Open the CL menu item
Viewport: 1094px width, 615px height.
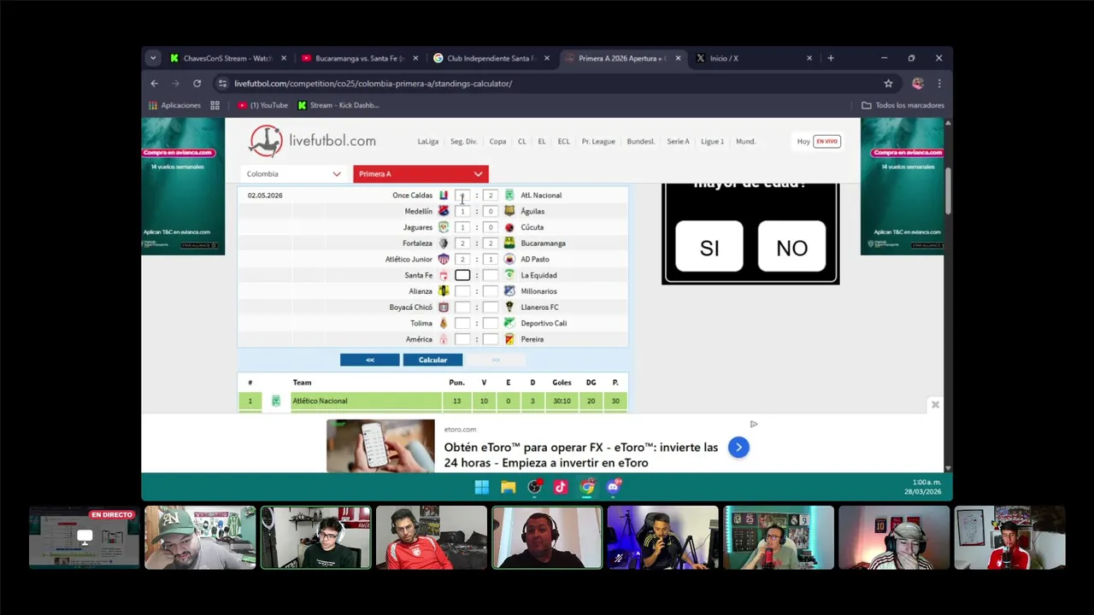coord(521,141)
